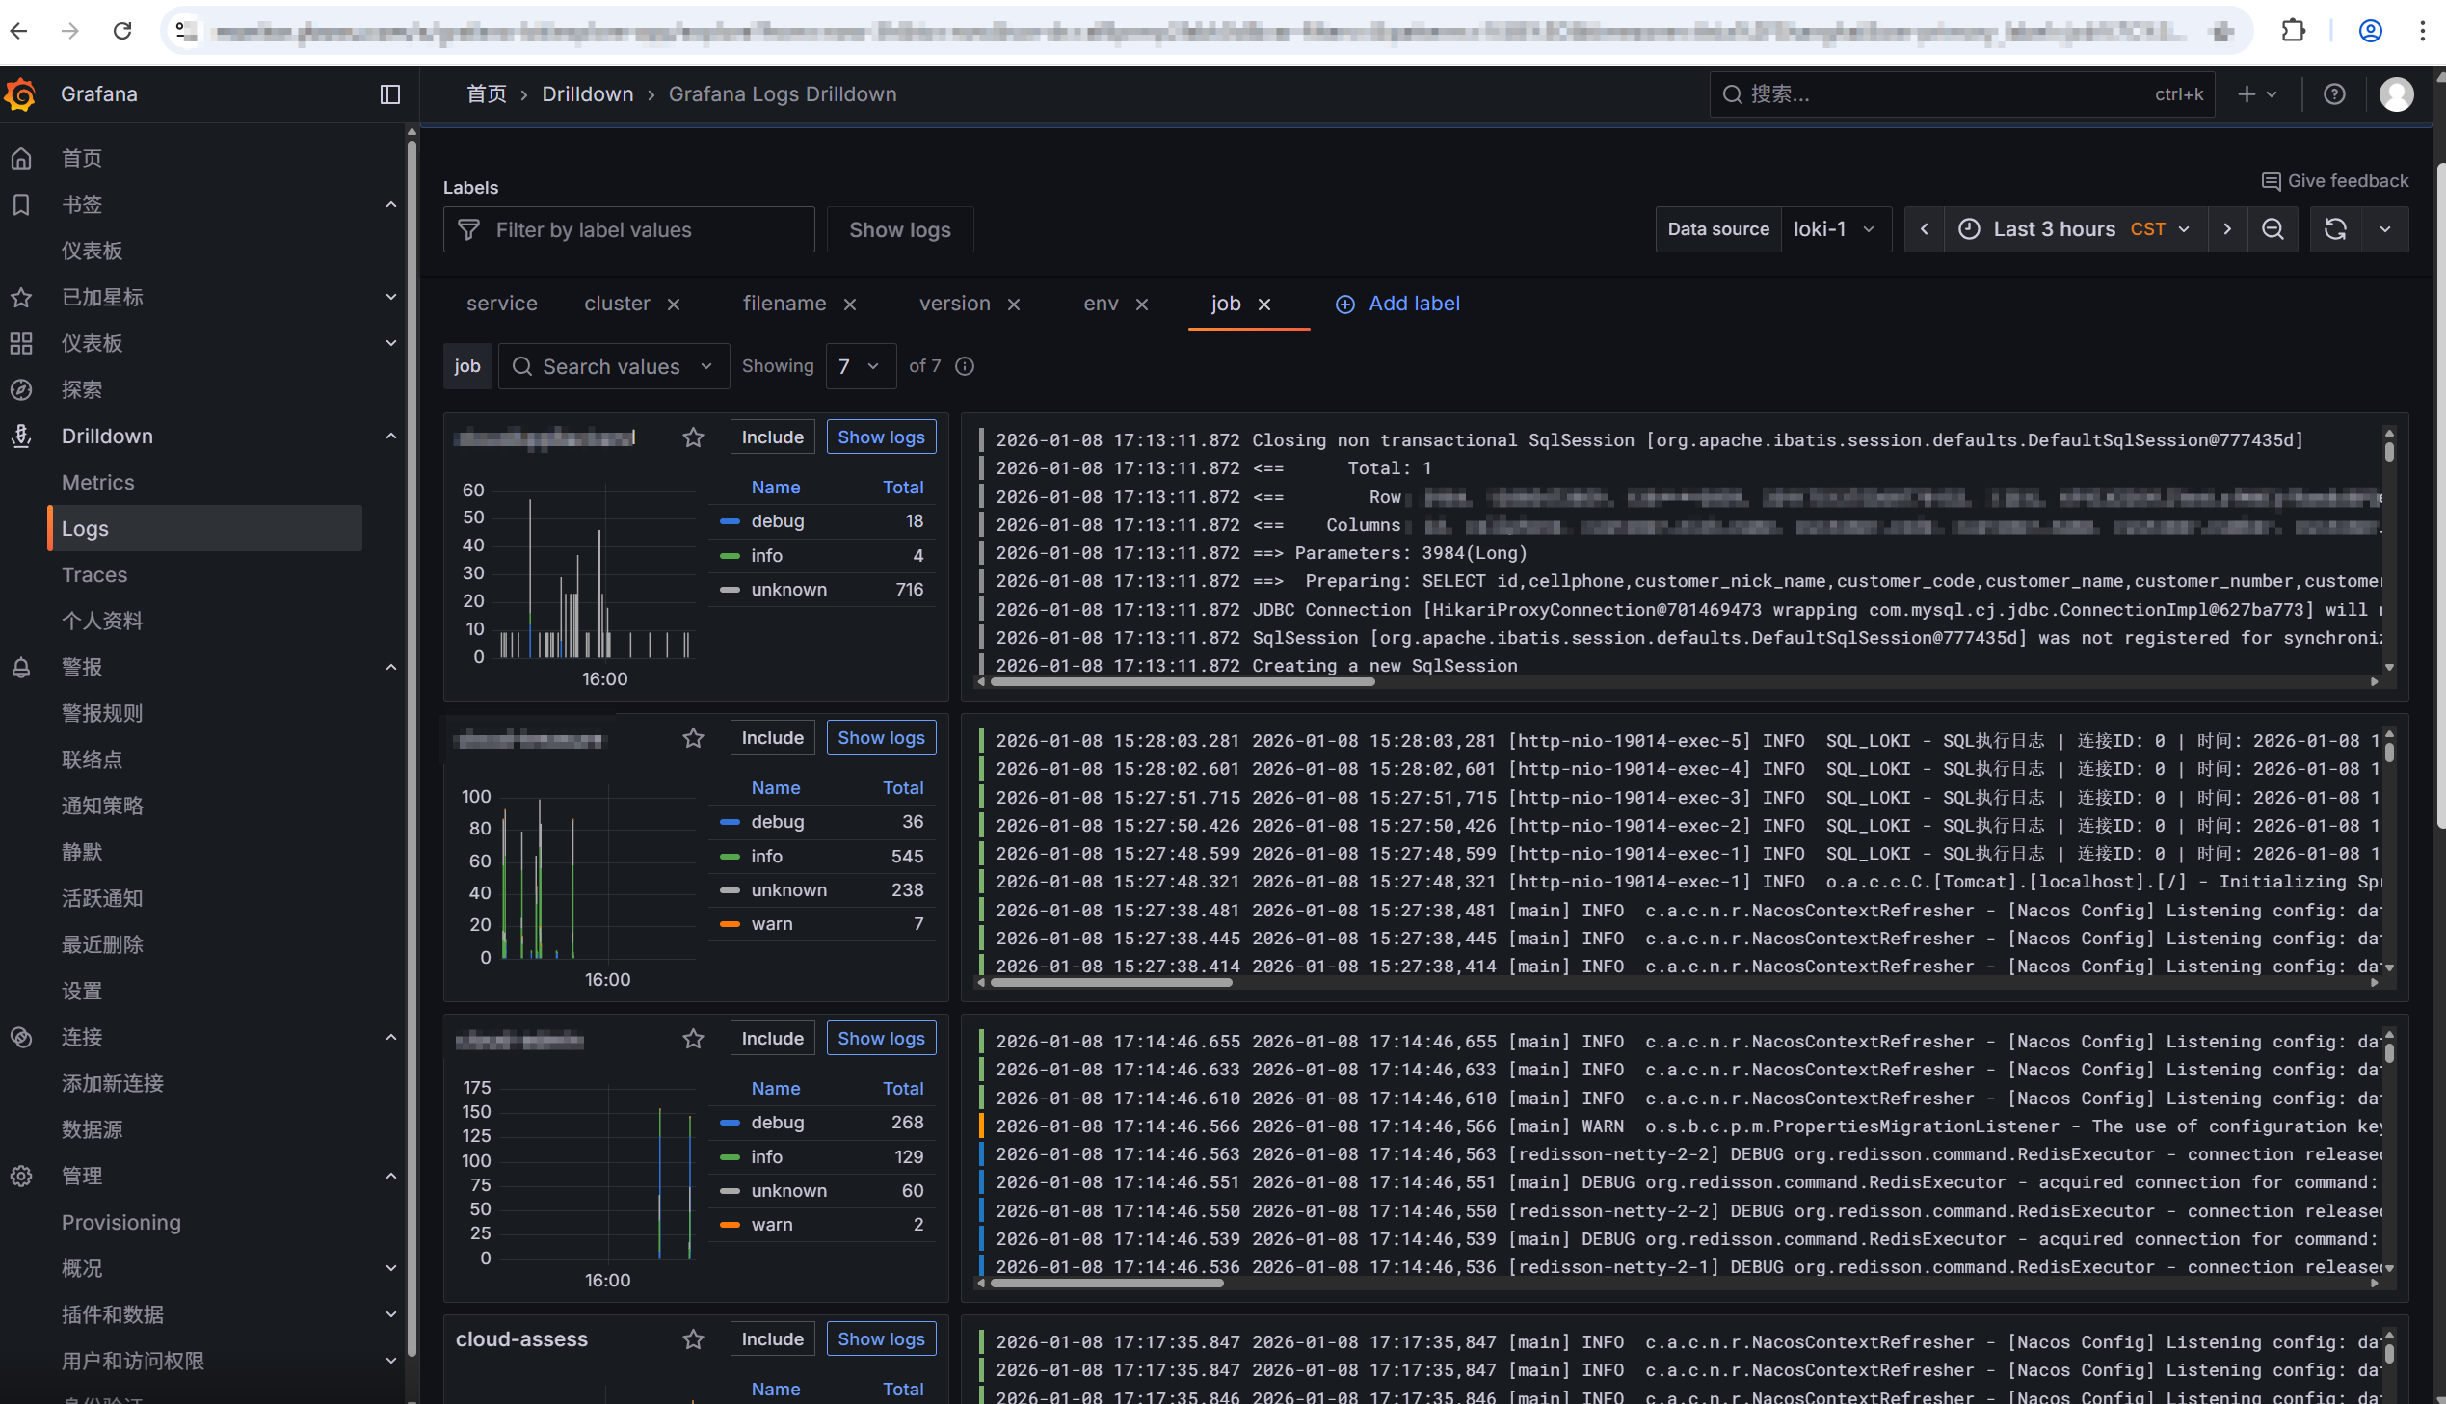Viewport: 2446px width, 1404px height.
Task: Switch to the service label tab
Action: [501, 304]
